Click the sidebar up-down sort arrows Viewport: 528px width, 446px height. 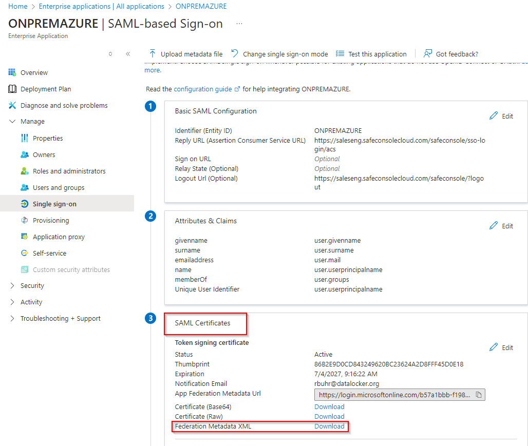pos(110,54)
